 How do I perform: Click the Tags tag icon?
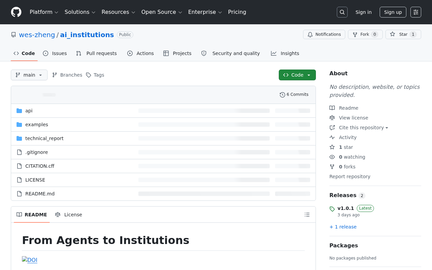pyautogui.click(x=88, y=75)
